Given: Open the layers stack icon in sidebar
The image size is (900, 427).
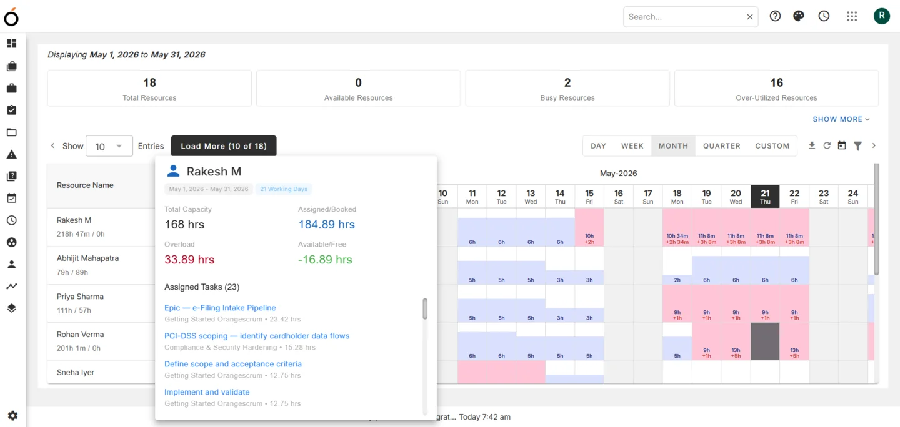Looking at the screenshot, I should 12,308.
